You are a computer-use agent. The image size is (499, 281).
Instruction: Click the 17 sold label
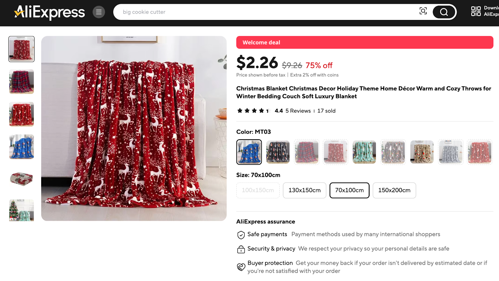(326, 111)
